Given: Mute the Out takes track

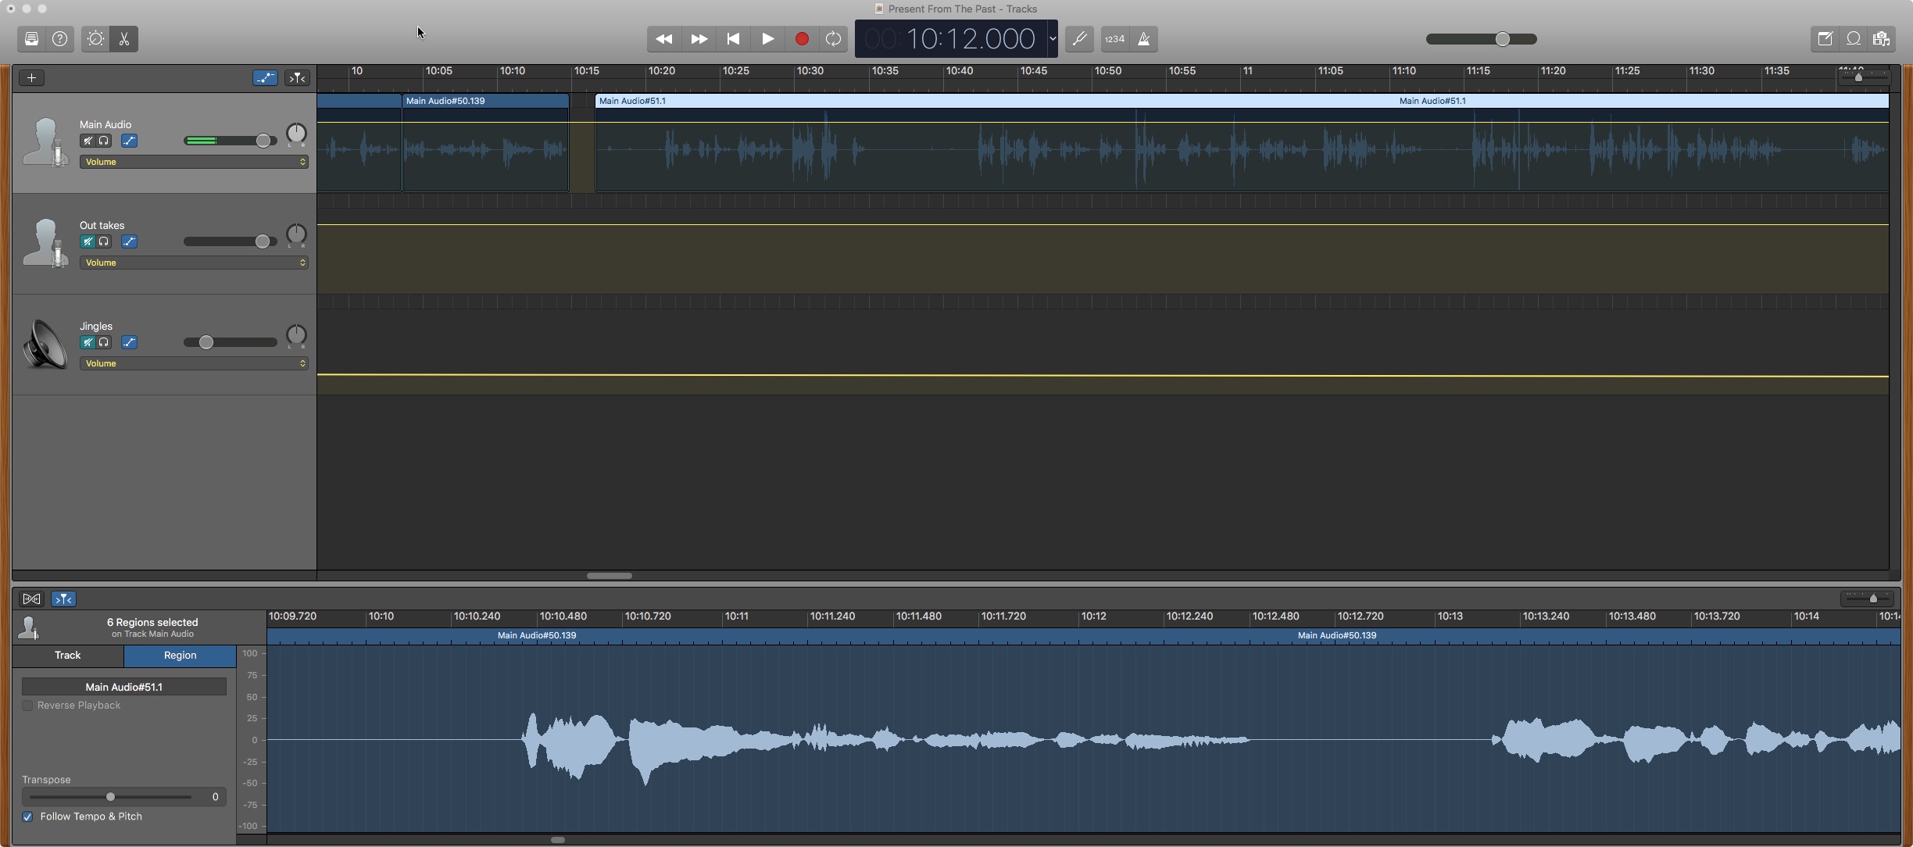Looking at the screenshot, I should [88, 241].
